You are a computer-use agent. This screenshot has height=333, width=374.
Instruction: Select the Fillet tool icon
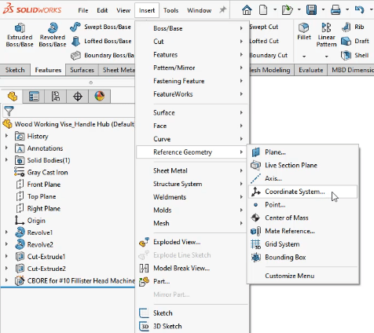tap(304, 27)
